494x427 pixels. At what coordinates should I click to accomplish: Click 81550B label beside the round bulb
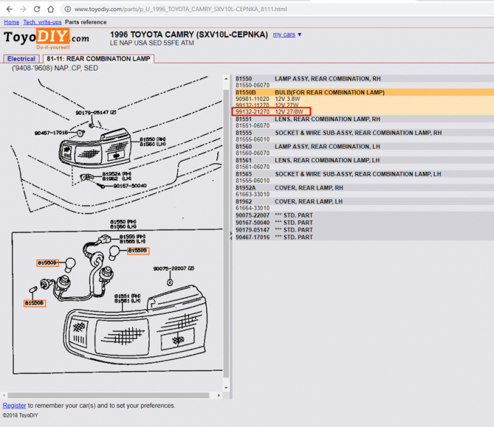coord(47,263)
